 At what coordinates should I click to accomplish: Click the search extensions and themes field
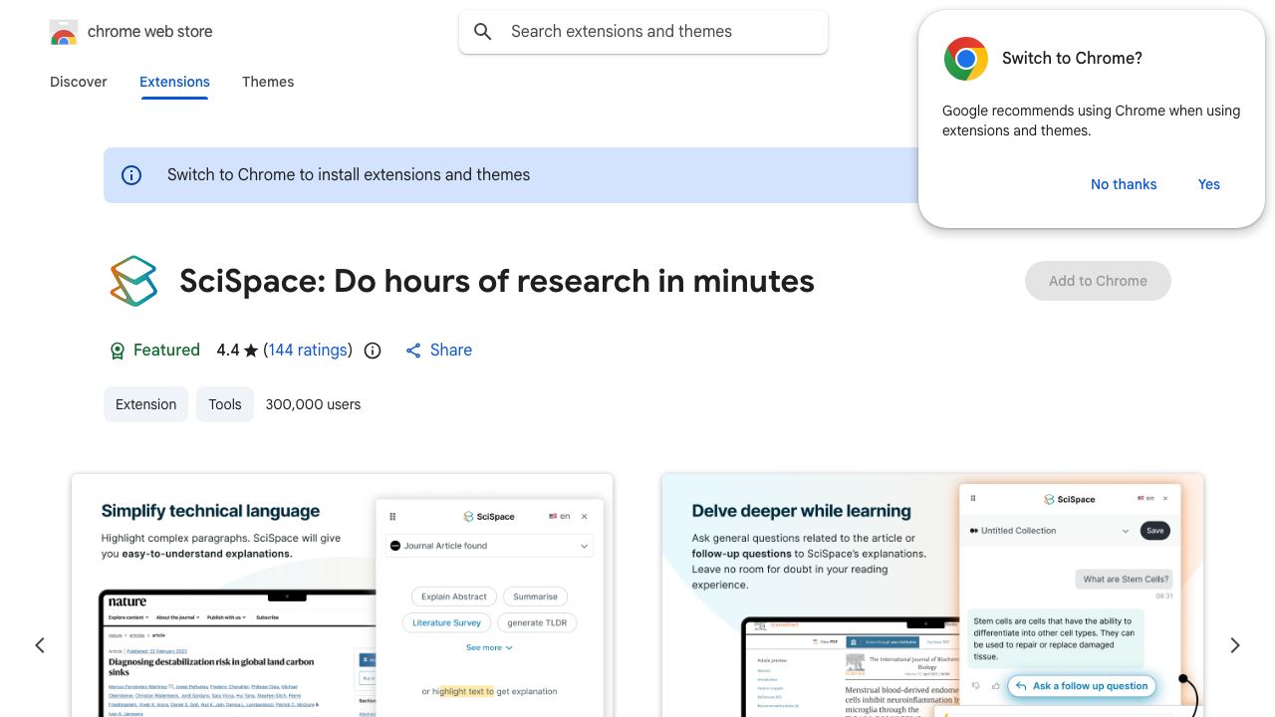tap(643, 32)
